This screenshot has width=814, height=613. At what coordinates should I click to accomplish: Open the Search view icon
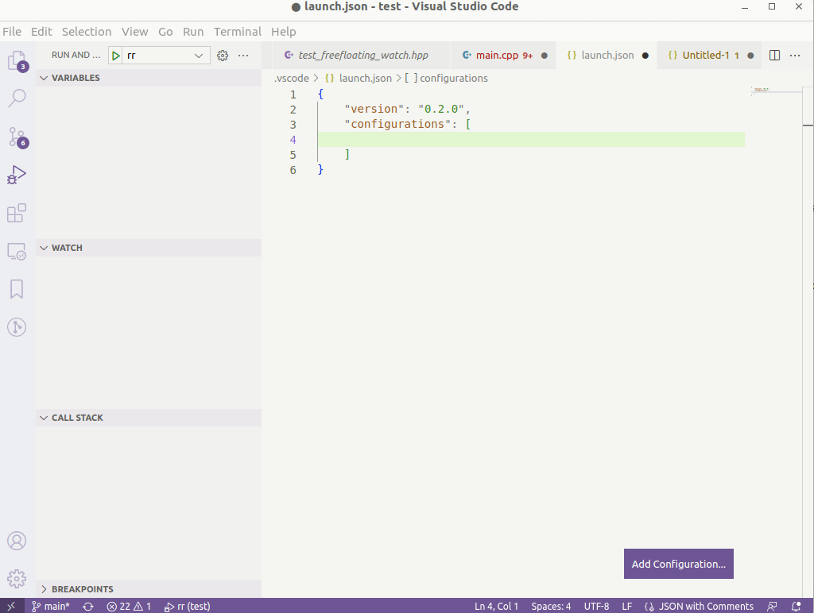click(x=17, y=98)
